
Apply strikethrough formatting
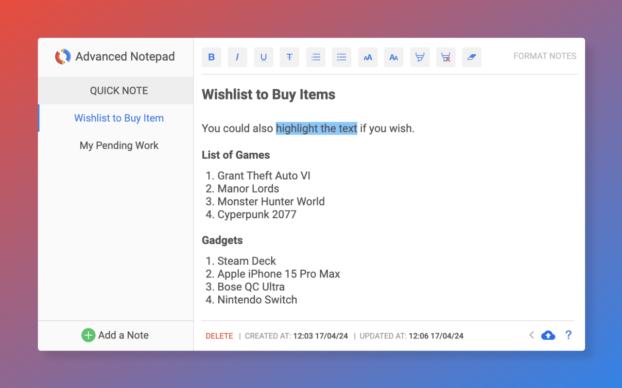[x=290, y=57]
